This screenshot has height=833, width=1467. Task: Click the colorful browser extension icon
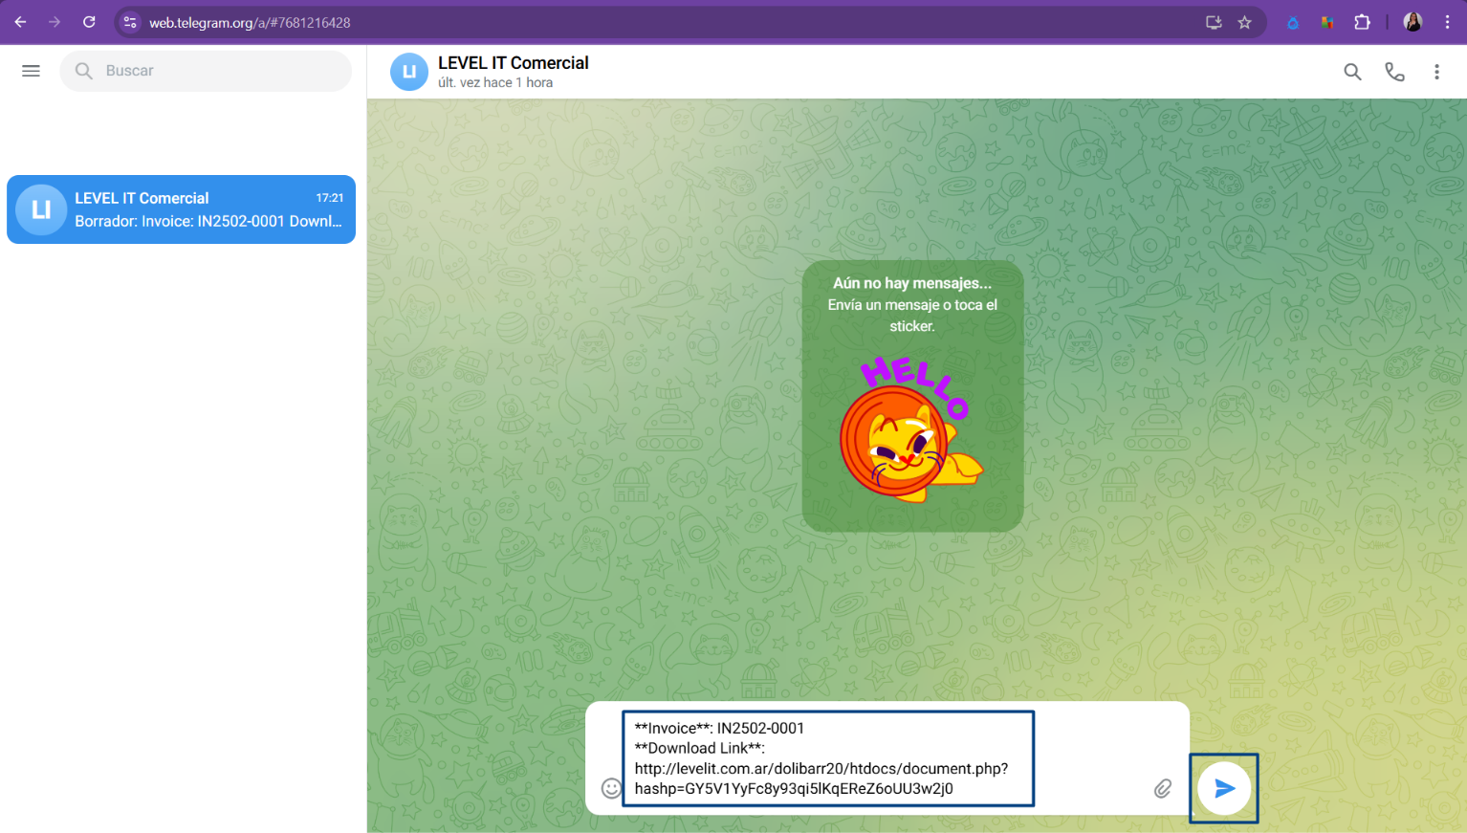pyautogui.click(x=1327, y=22)
